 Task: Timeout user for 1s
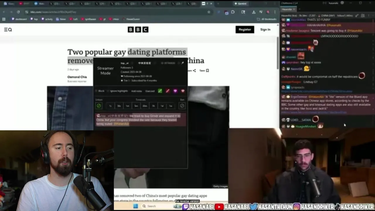click(110, 106)
